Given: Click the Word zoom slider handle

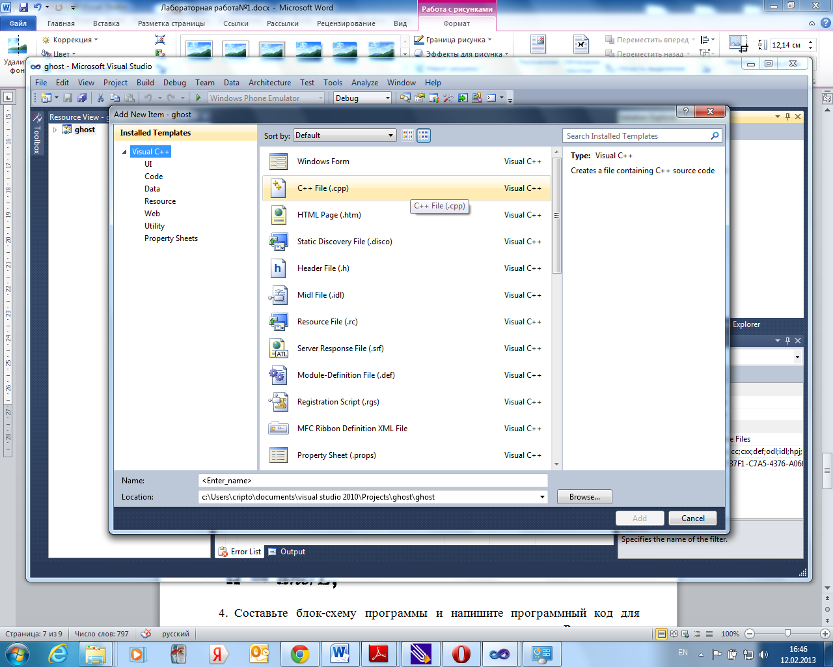Looking at the screenshot, I should 787,633.
